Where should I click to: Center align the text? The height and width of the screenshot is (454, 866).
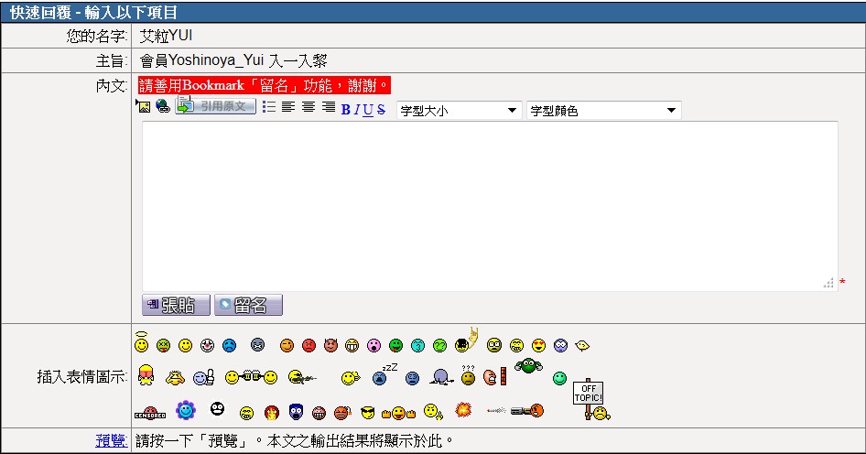(x=309, y=108)
